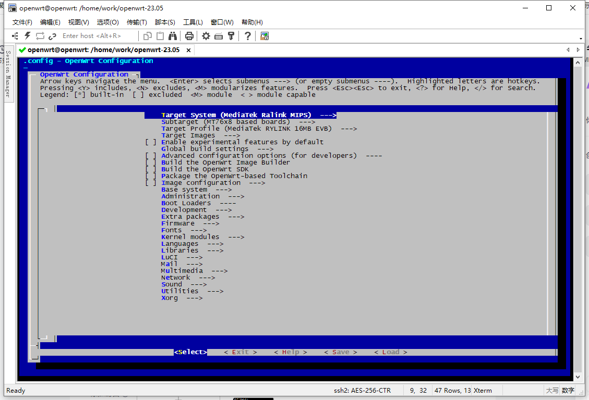The width and height of the screenshot is (589, 400).
Task: Open LuCI submenu
Action: click(182, 257)
